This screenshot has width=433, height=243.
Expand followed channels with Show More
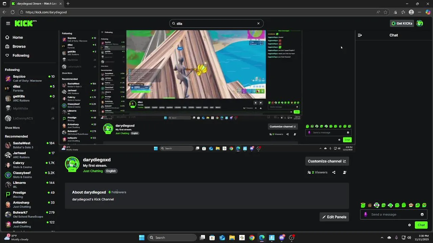pyautogui.click(x=12, y=128)
